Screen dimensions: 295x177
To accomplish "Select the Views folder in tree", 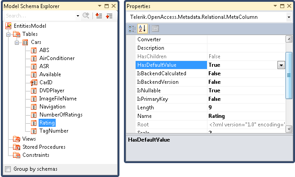I will coord(29,139).
